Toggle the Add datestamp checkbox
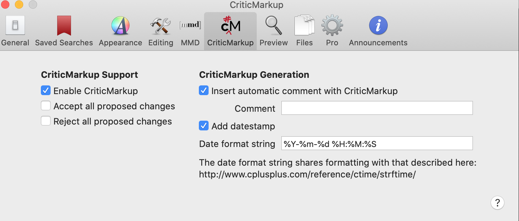 (x=204, y=126)
